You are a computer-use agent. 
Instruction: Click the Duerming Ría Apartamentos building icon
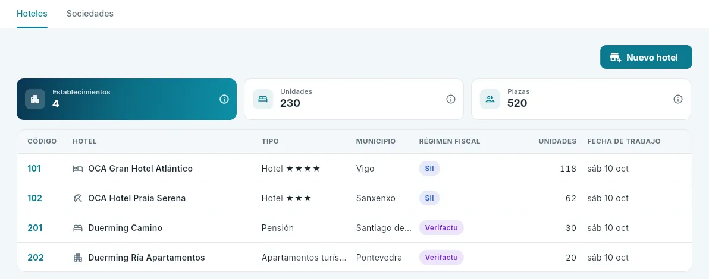[x=78, y=258]
